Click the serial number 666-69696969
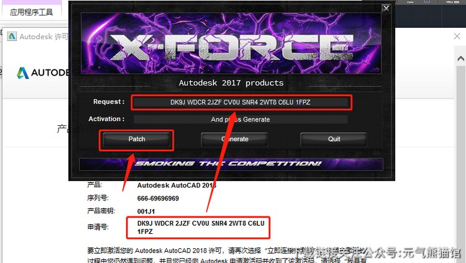The image size is (466, 263). (158, 198)
